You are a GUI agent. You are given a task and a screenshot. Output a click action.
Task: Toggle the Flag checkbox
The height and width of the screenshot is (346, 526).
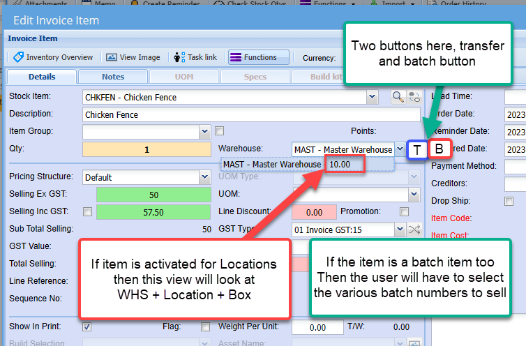tap(205, 326)
